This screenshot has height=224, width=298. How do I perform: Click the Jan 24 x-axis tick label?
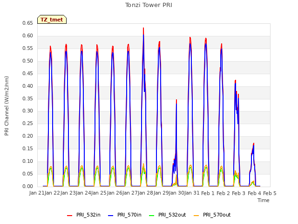[83, 193]
